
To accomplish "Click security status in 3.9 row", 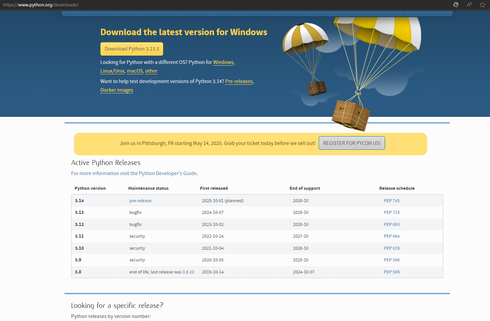I will tap(137, 260).
